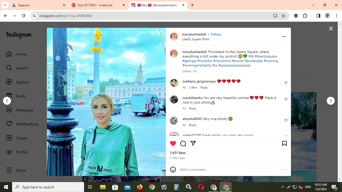
Task: Like svetlana_grigorevaya's comment
Action: pos(286,83)
